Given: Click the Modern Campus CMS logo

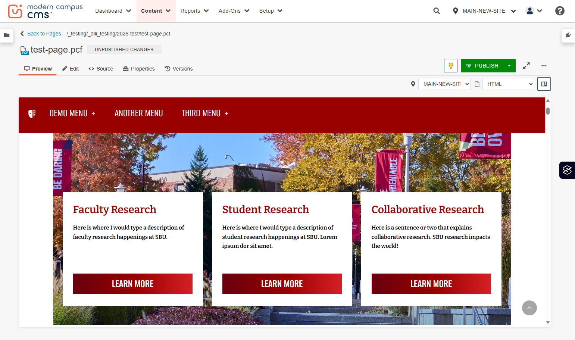Looking at the screenshot, I should click(45, 11).
